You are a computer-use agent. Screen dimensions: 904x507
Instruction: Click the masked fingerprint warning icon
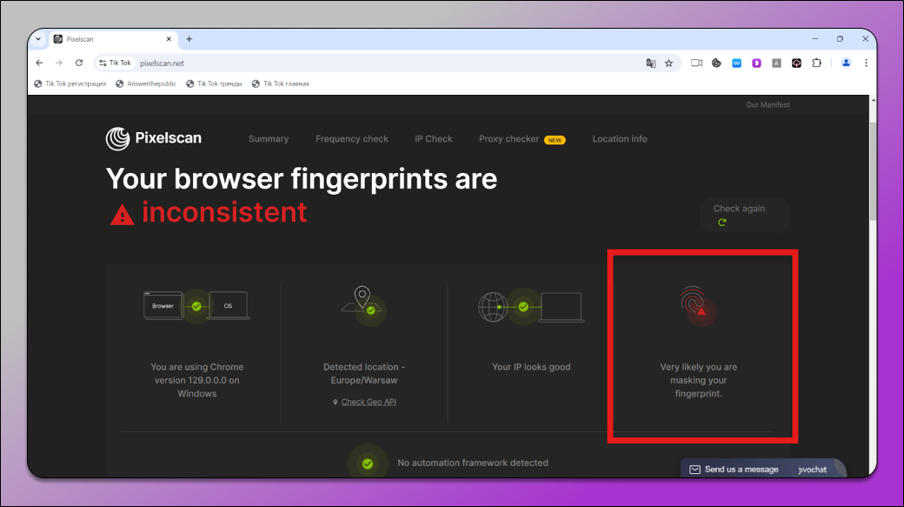pos(697,306)
